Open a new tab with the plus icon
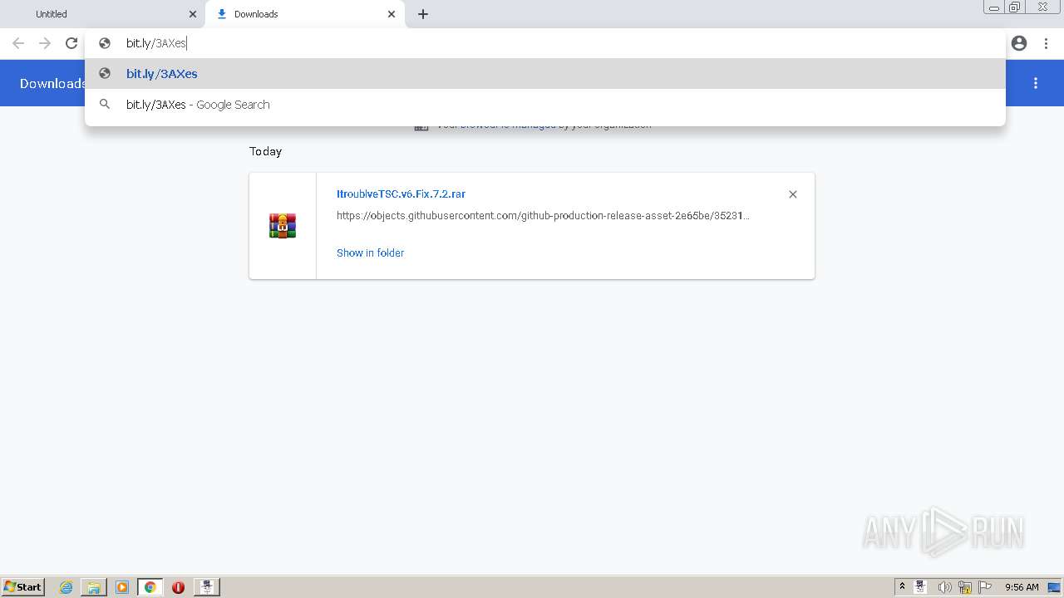This screenshot has height=598, width=1064. 423,14
